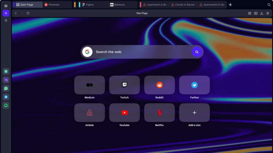Launch Spotify player from the sidebar
Screen dimensions: 273x153
point(6,105)
